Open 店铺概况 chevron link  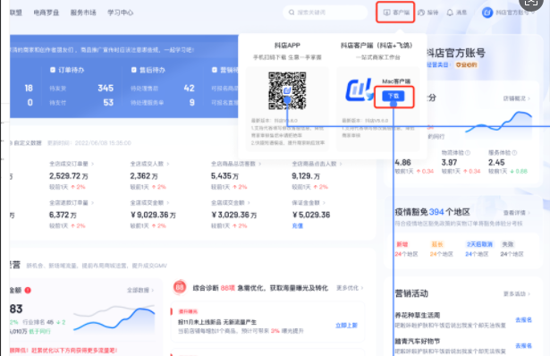(x=517, y=98)
